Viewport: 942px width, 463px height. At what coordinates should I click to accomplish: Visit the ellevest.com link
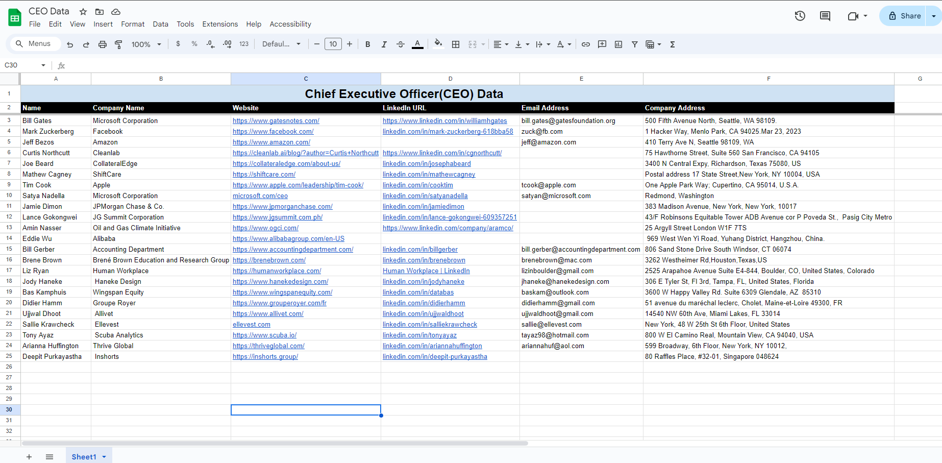pyautogui.click(x=252, y=325)
